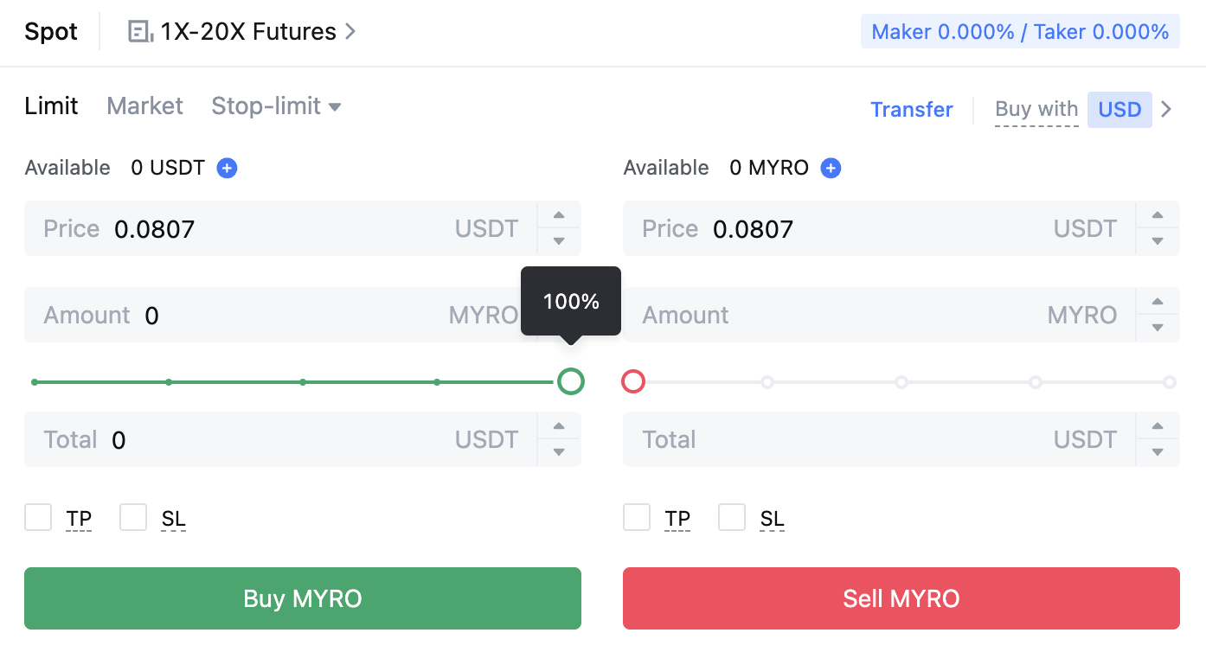Click the plus icon next to 0 USDT

[227, 168]
